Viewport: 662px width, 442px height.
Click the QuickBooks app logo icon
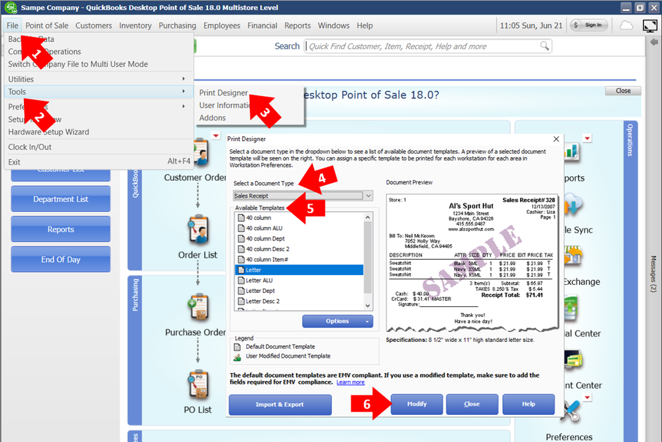tap(10, 7)
